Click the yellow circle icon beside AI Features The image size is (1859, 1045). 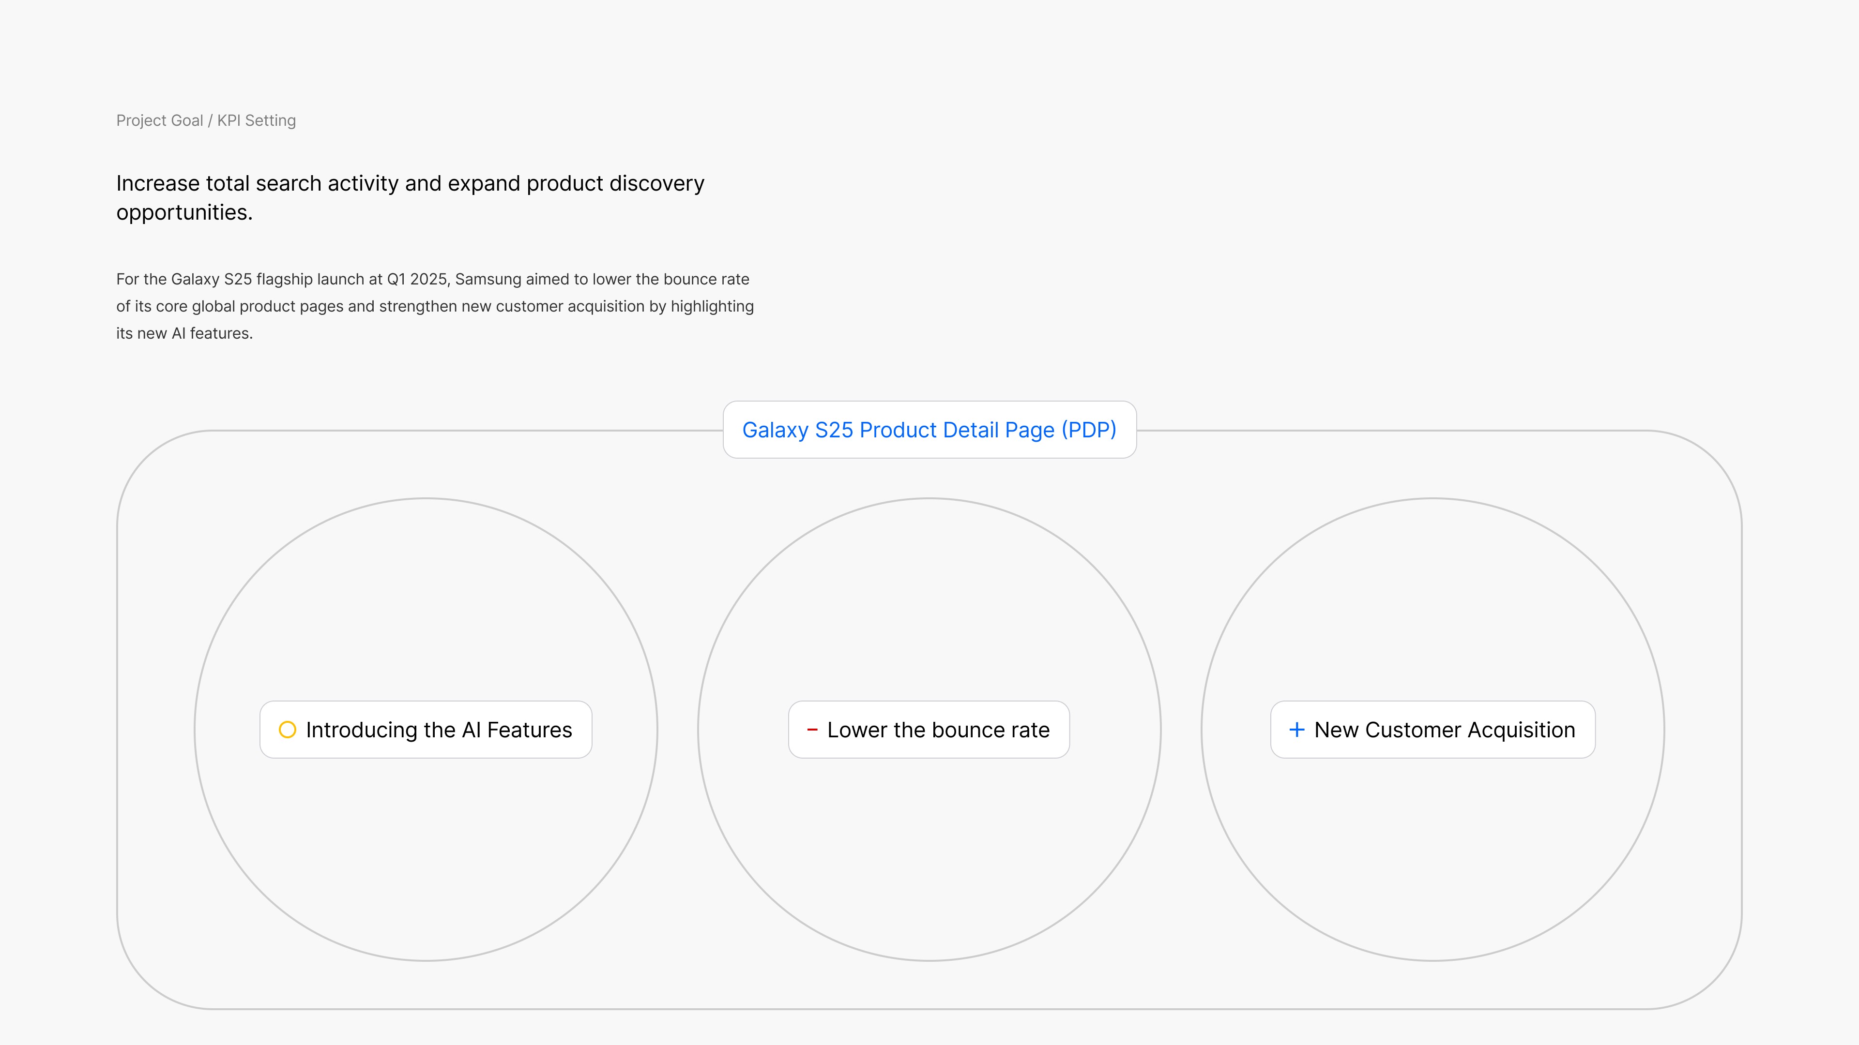(287, 730)
